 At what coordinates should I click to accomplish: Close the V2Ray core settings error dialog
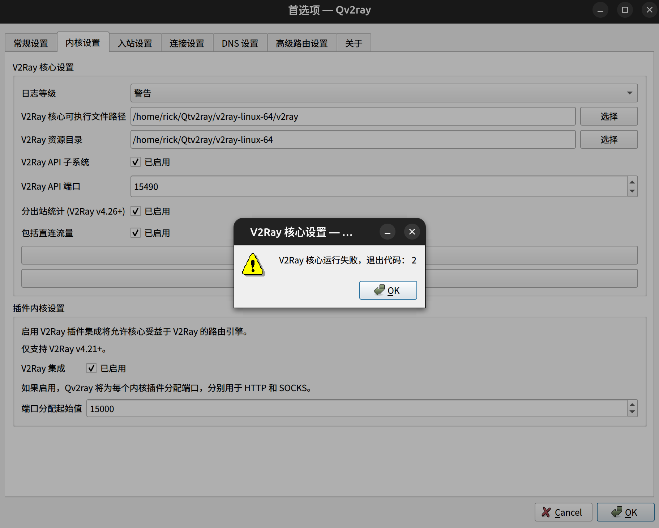point(412,232)
